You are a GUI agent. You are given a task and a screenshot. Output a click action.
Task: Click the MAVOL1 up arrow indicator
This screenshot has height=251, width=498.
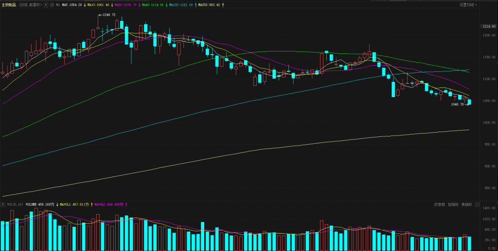pyautogui.click(x=91, y=205)
